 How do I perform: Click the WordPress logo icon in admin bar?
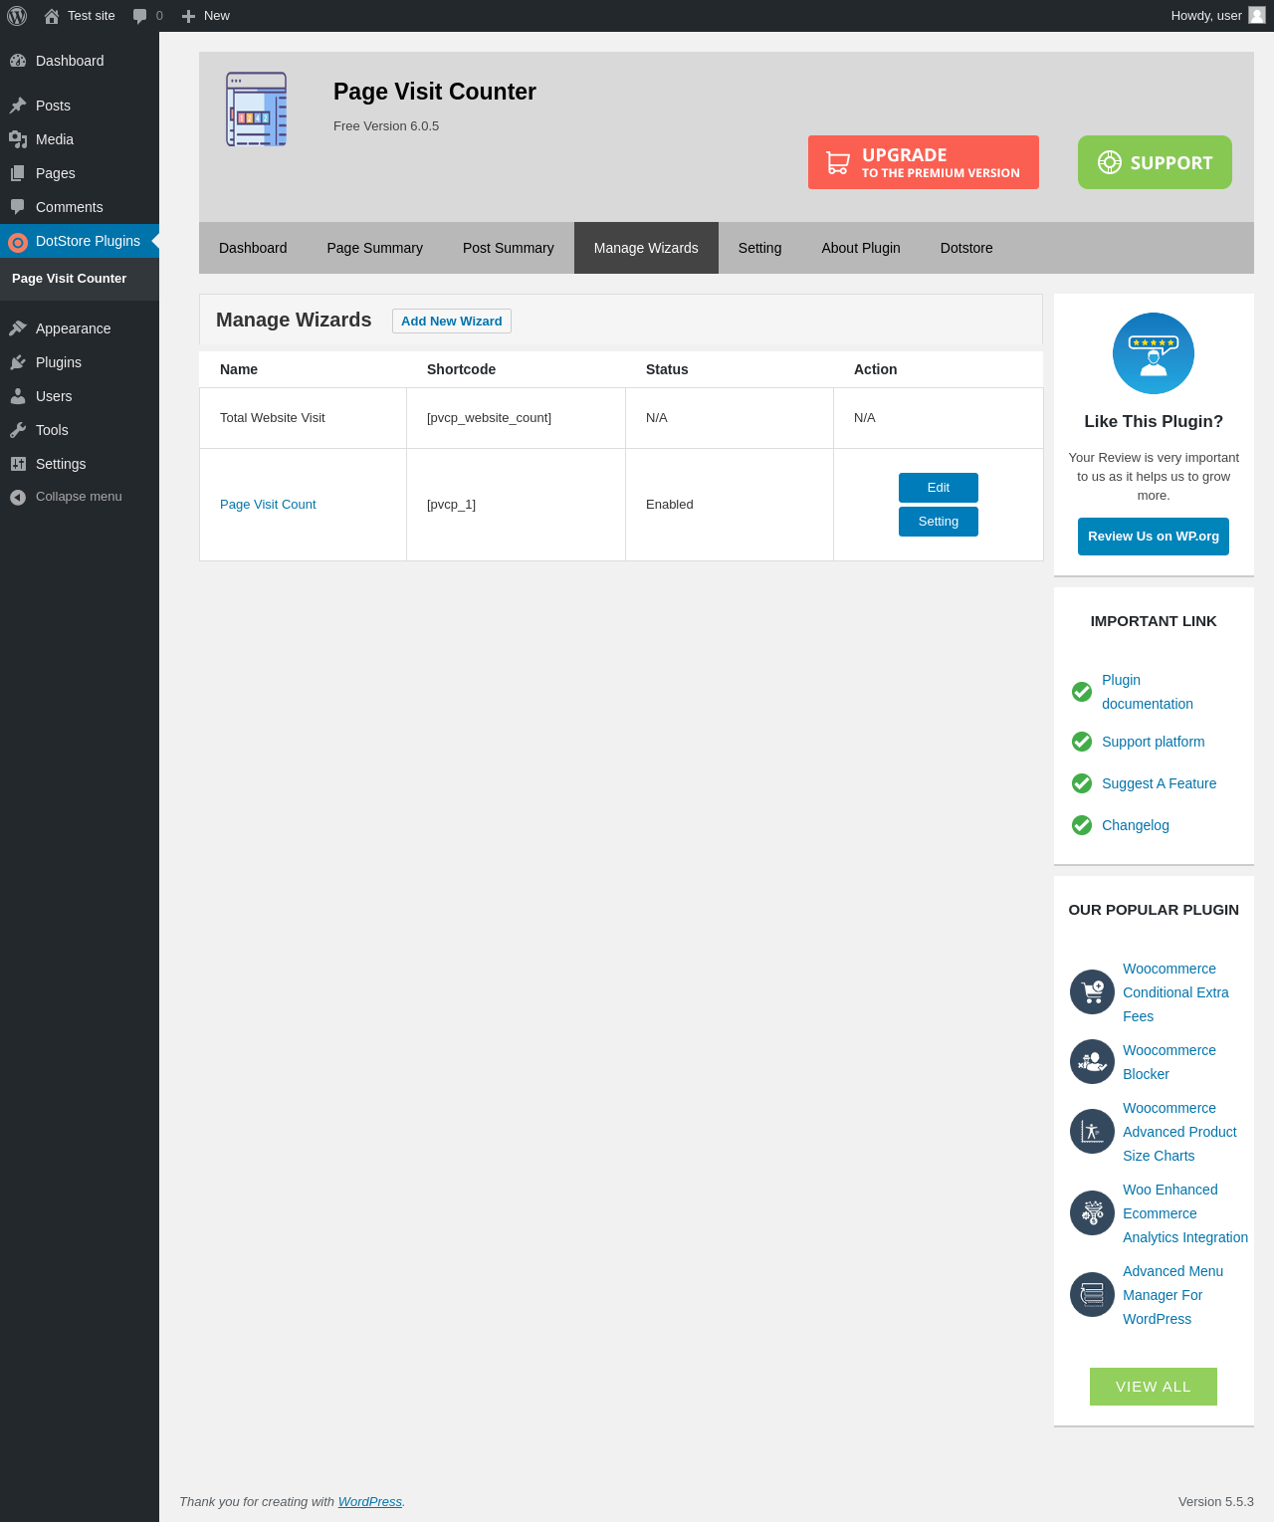click(17, 16)
